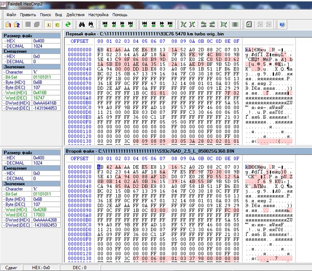Screen dimensions: 312x271
Task: Click offset 00000090 in the first file
Action: tap(79, 93)
